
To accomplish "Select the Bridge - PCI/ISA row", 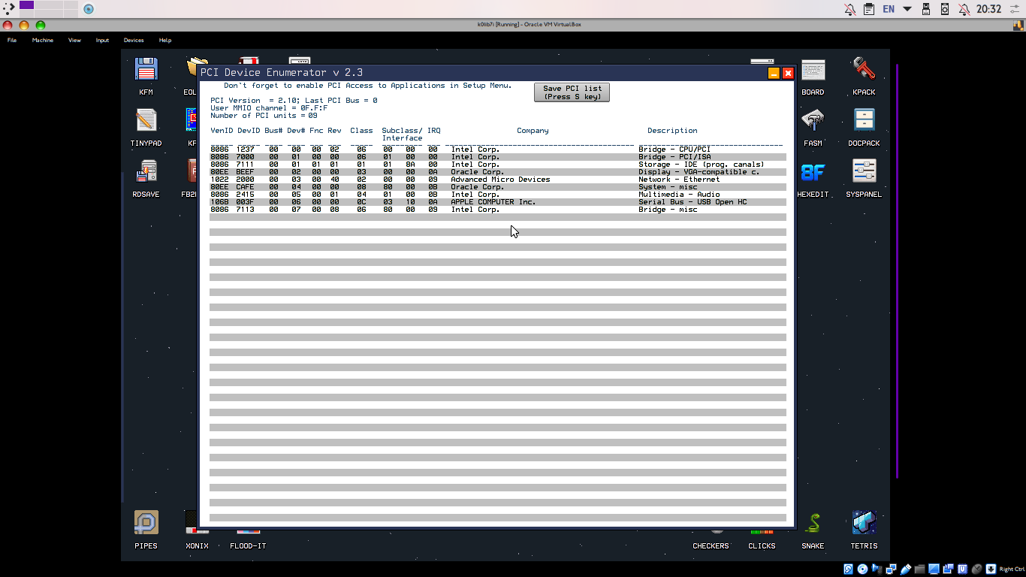I will (x=498, y=157).
